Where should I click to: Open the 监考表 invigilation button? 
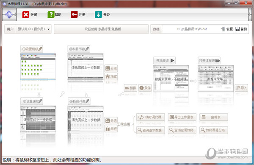pyautogui.click(x=214, y=117)
